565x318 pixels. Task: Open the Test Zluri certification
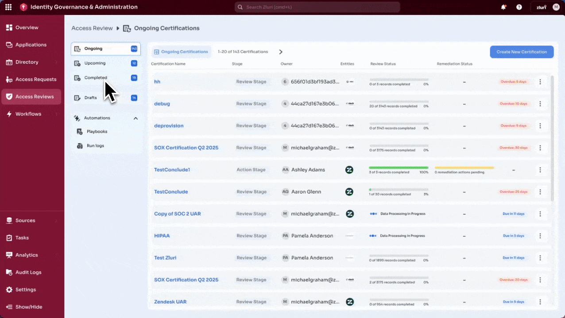165,258
